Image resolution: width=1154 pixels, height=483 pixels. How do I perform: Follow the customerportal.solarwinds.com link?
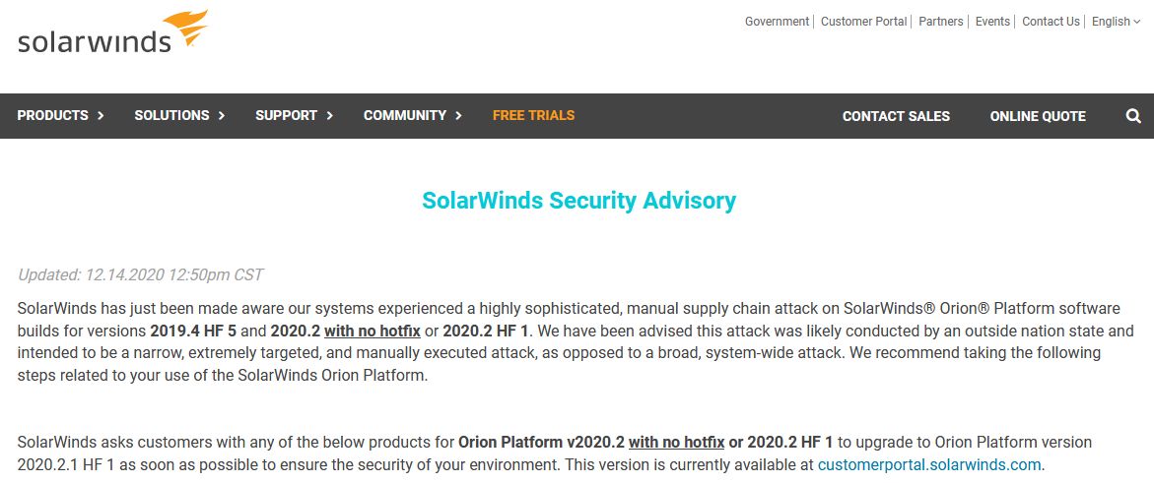(929, 464)
